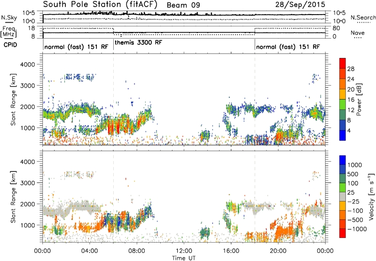Image resolution: width=376 pixels, height=261 pixels.
Task: Click the '1000' velocity colorbar tick label
Action: 355,165
